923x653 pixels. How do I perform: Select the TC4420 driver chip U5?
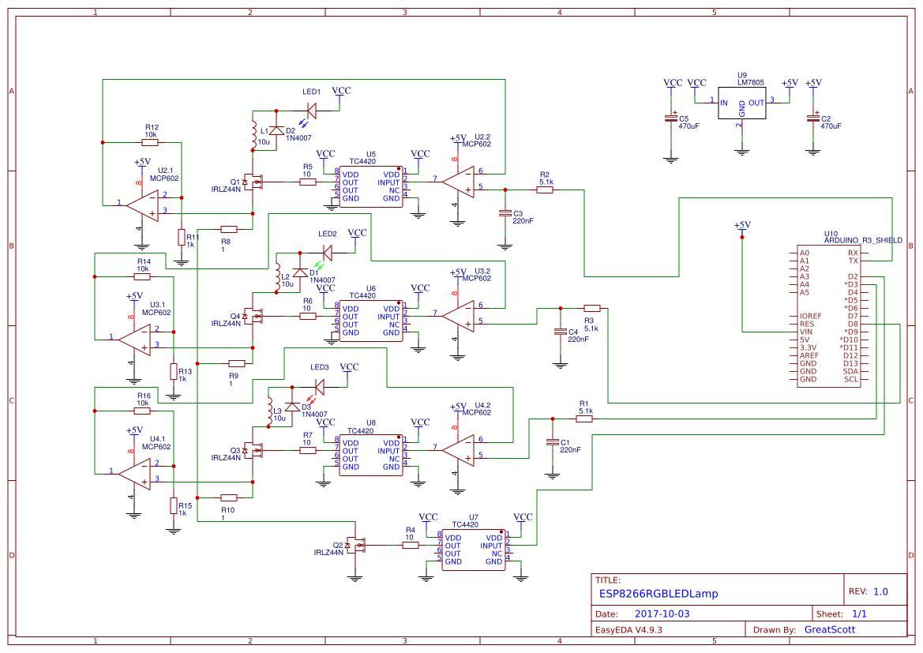371,186
